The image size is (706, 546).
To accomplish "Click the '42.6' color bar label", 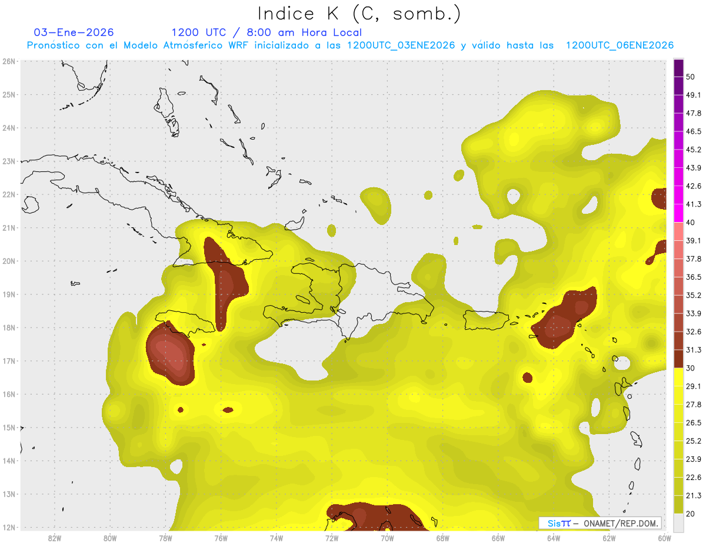I will pos(694,186).
